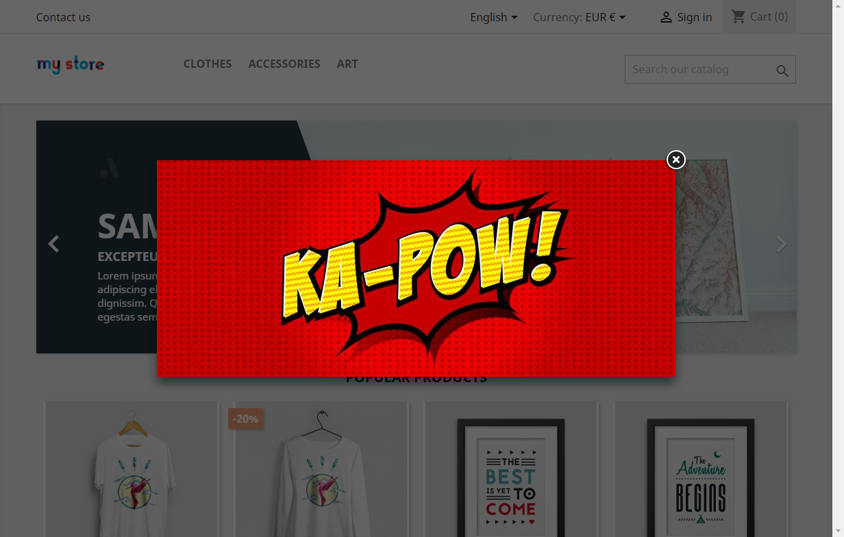Click the Ka-Pow popup image
The height and width of the screenshot is (537, 844).
[x=416, y=268]
